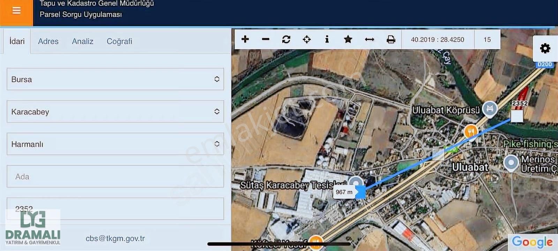Click the refresh map icon
Image resolution: width=558 pixels, height=251 pixels.
click(x=286, y=39)
